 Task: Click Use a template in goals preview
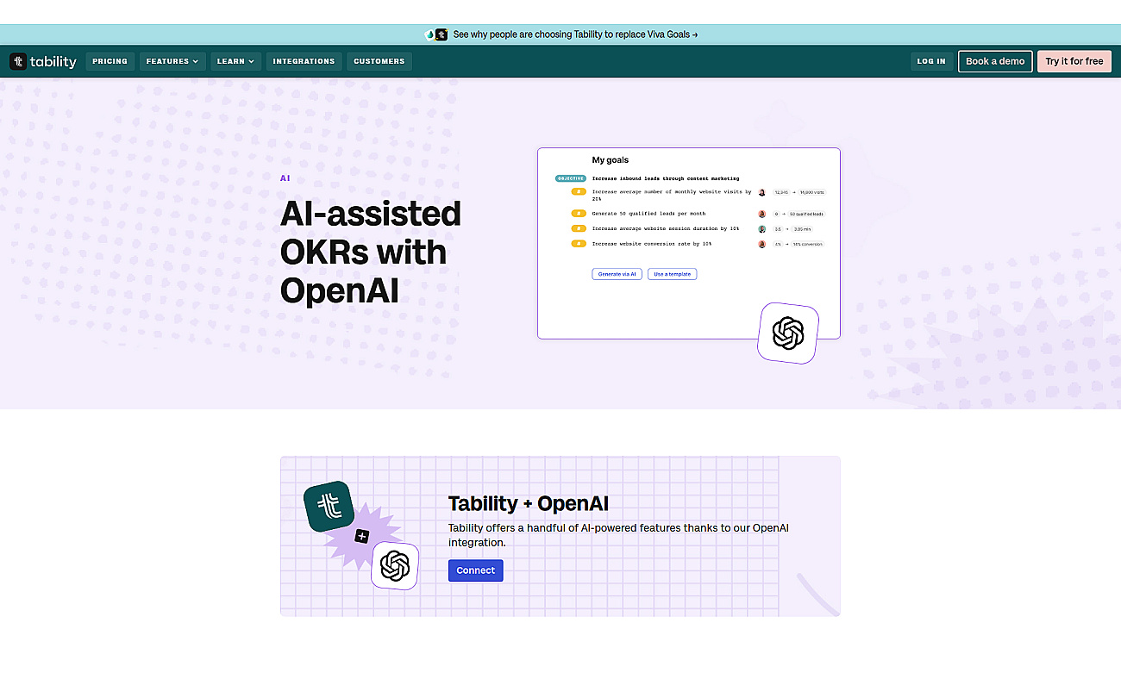click(672, 274)
